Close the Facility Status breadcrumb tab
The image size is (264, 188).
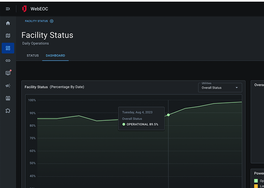52,21
